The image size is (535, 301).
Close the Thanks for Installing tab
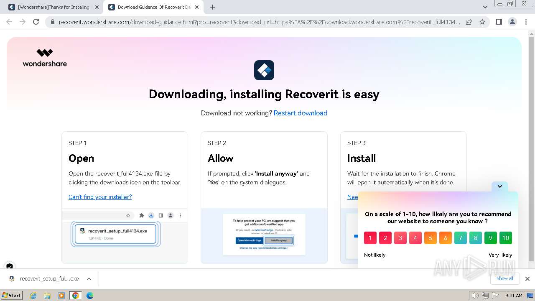[x=97, y=7]
